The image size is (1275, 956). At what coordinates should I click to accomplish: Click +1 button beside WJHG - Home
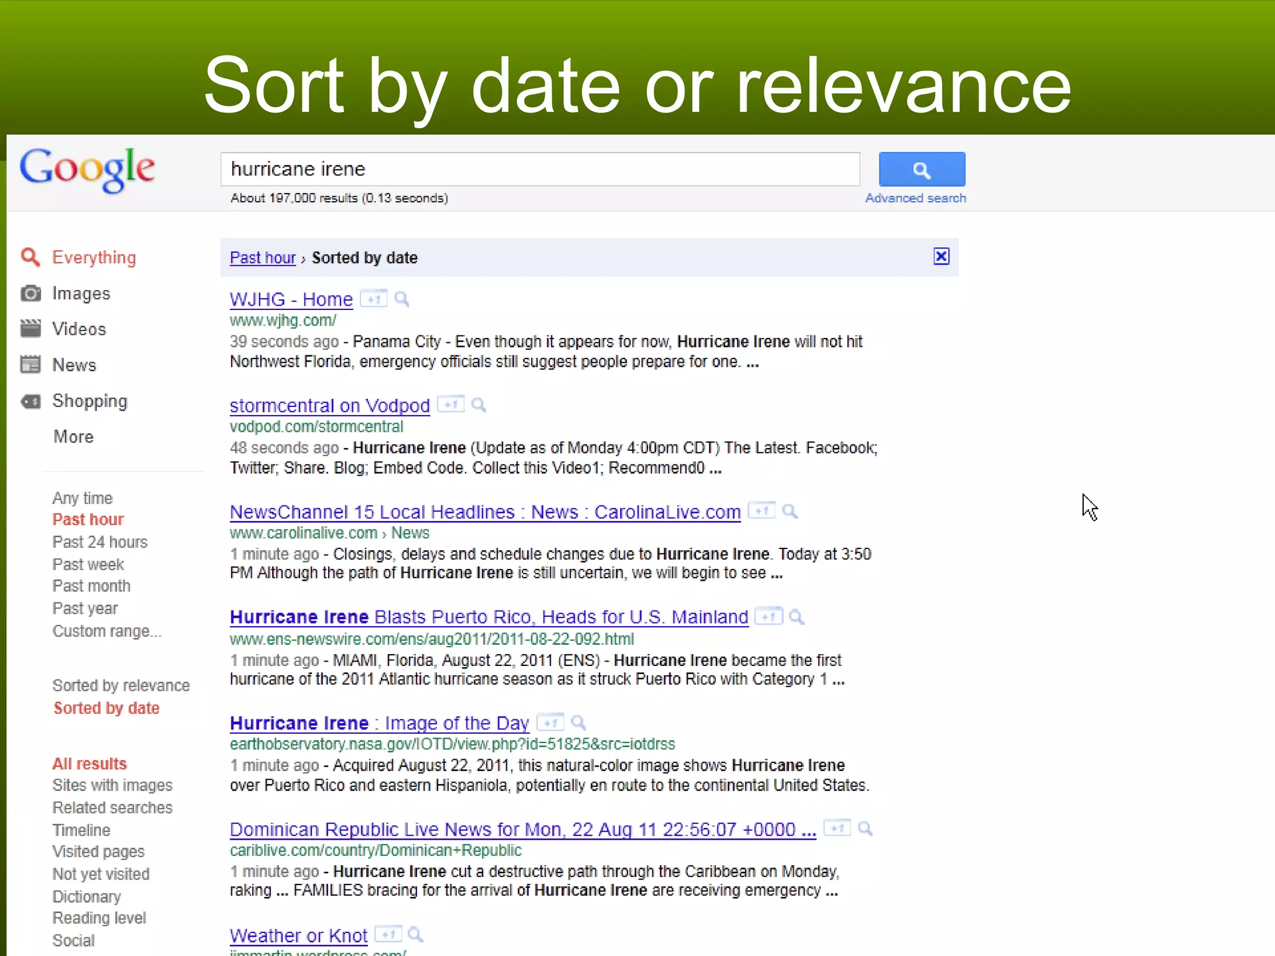tap(374, 299)
